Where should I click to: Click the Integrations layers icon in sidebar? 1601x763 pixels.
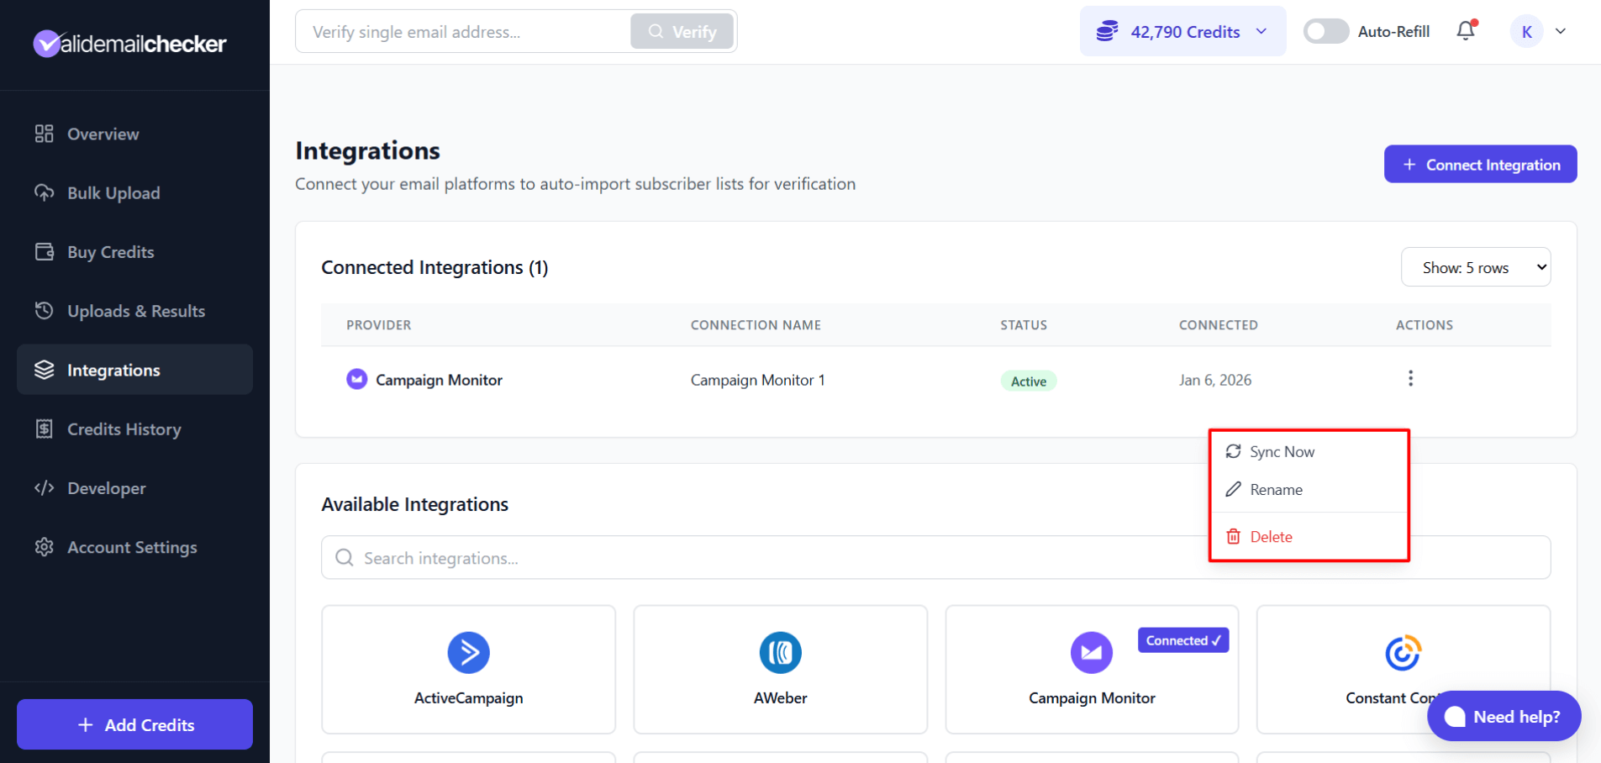pos(45,369)
